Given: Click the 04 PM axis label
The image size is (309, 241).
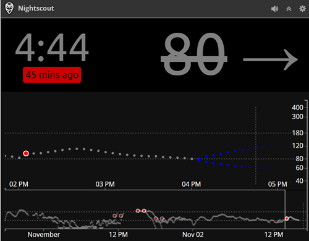Looking at the screenshot, I should point(191,184).
